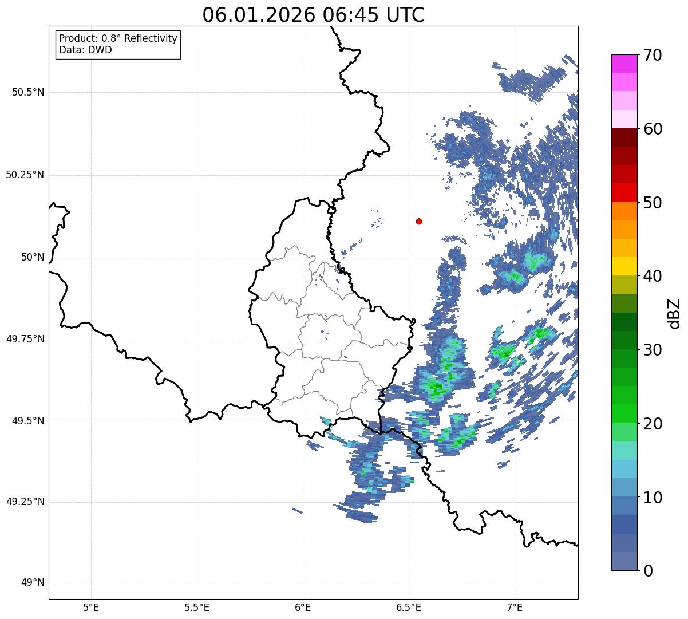Image resolution: width=688 pixels, height=619 pixels.
Task: Click the 5°E longitude label
Action: (x=91, y=608)
